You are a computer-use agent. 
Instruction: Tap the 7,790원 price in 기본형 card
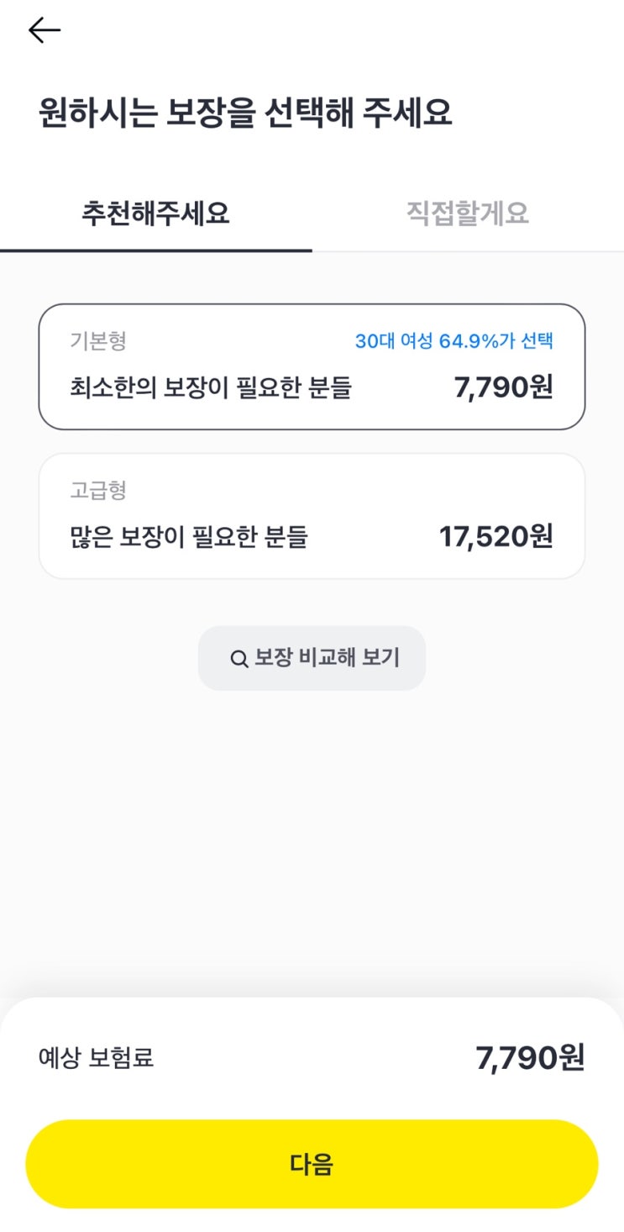click(x=503, y=387)
